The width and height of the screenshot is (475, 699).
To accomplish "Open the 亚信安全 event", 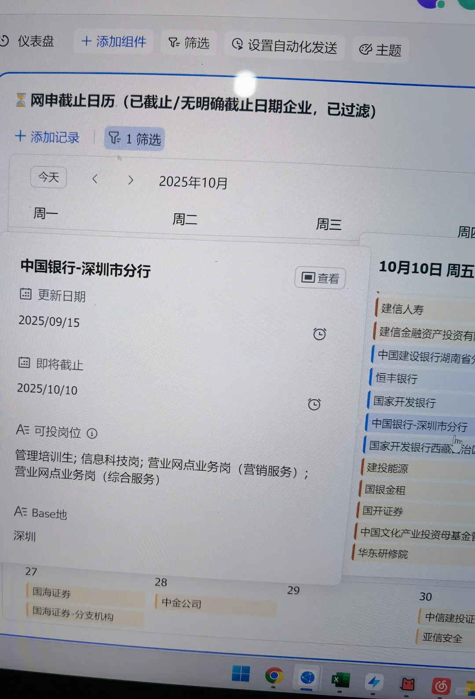I will [445, 638].
